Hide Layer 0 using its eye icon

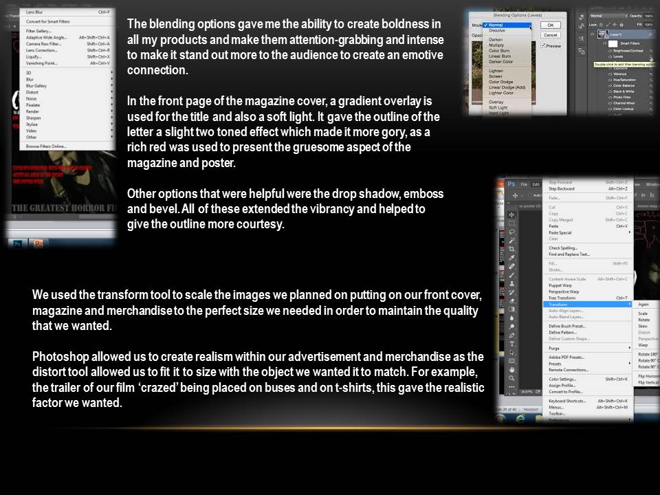592,34
